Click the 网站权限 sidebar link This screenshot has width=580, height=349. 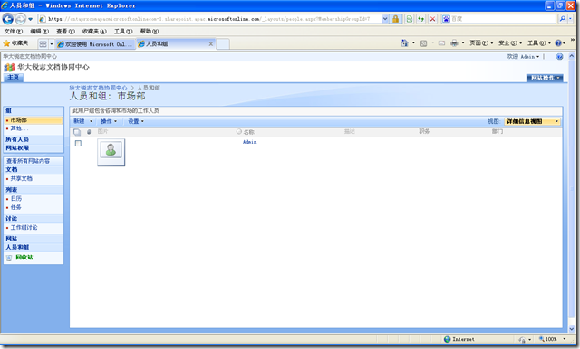point(17,148)
